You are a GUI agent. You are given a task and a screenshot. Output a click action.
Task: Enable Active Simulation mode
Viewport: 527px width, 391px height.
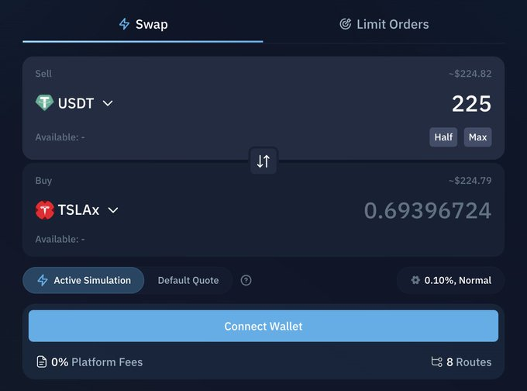tap(84, 280)
